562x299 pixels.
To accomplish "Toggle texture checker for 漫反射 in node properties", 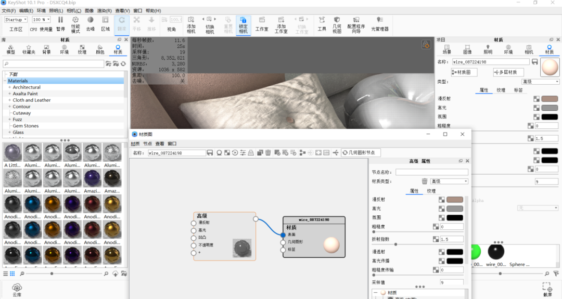I will pyautogui.click(x=442, y=200).
